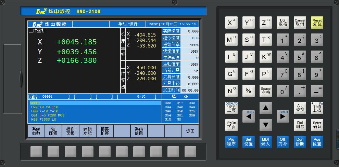Open the 操作面板 softkey menu

pyautogui.click(x=71, y=131)
